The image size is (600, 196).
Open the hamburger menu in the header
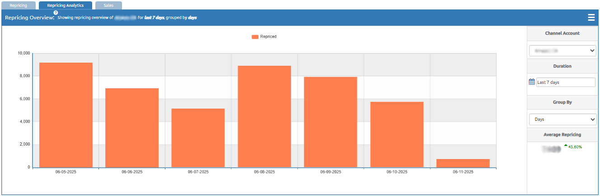point(591,18)
